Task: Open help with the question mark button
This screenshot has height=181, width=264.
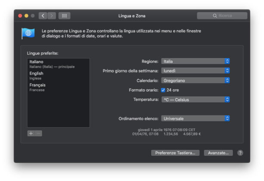Action: click(x=240, y=153)
